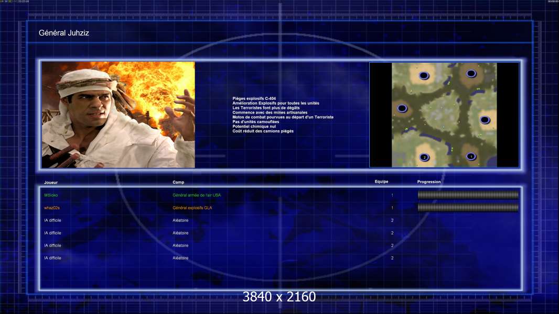The height and width of the screenshot is (314, 559).
Task: Click team number in MSloko's row
Action: point(392,195)
